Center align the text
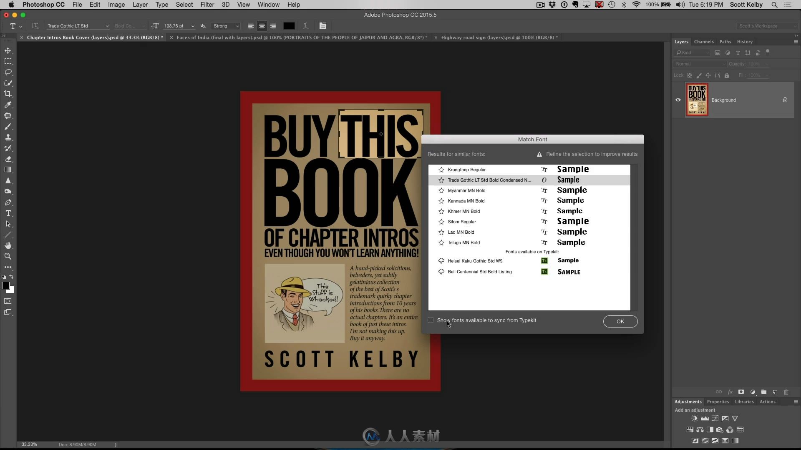This screenshot has width=801, height=450. (262, 26)
